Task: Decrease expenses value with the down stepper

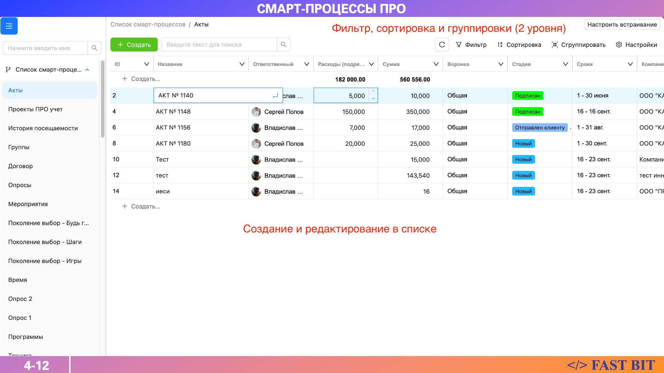Action: (x=373, y=99)
